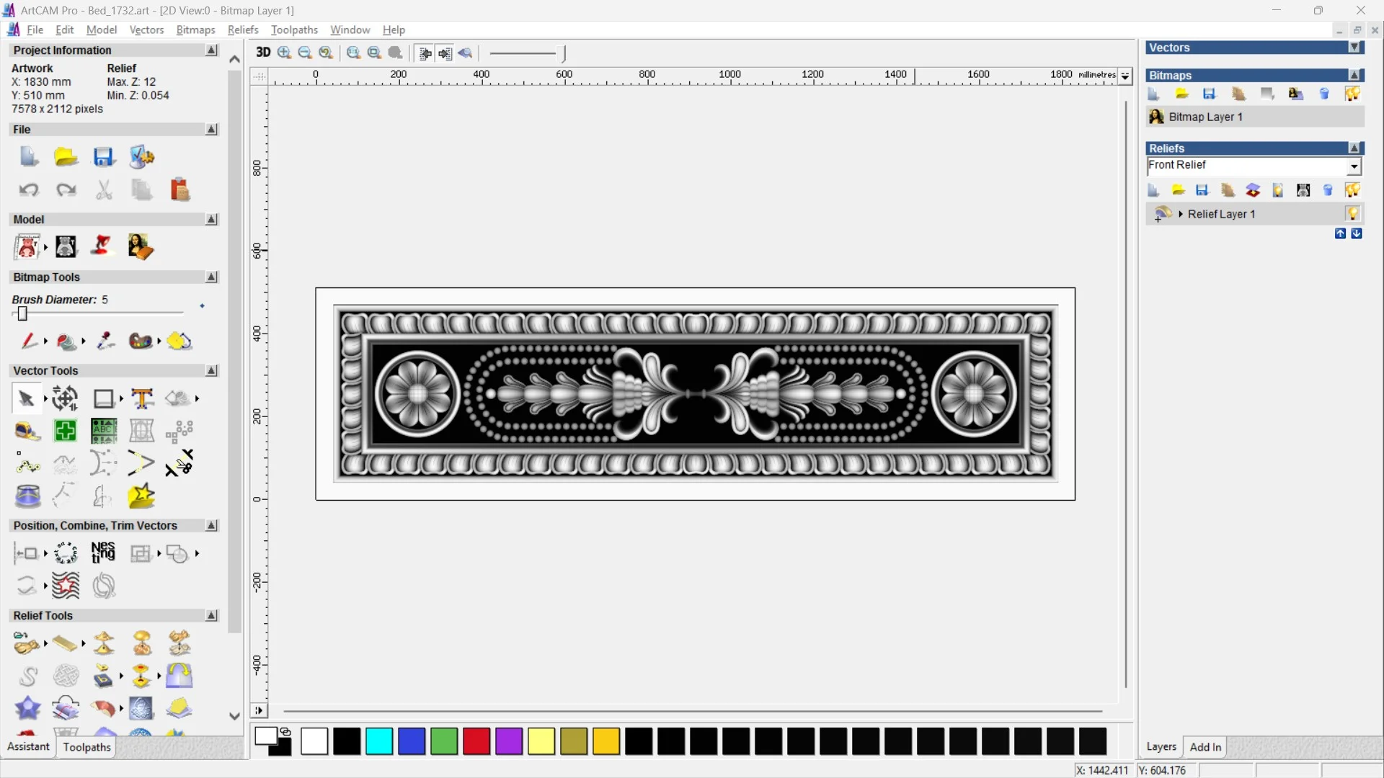Click the Nesting tool icon
The image size is (1384, 778).
[103, 553]
